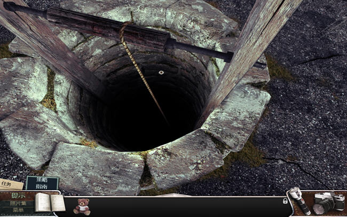The width and height of the screenshot is (347, 217).
Task: Use the camera tool
Action: 329,203
